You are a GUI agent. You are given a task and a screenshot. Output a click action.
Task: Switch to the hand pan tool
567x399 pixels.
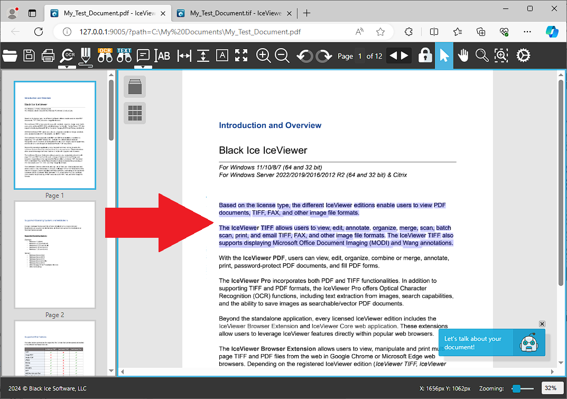(463, 55)
